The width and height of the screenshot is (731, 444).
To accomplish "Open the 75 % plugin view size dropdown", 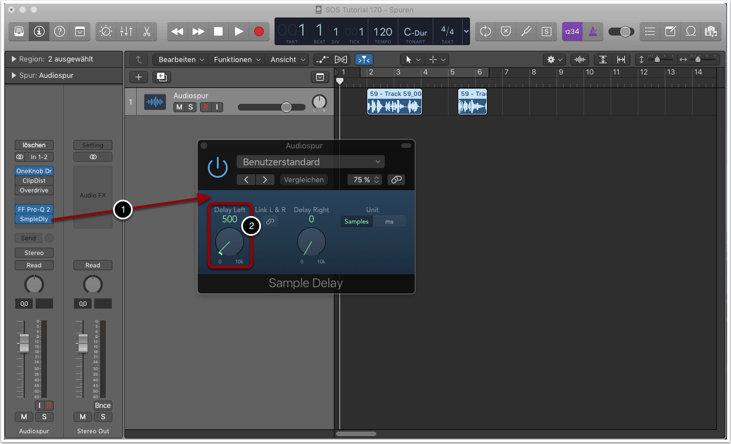I will click(365, 180).
